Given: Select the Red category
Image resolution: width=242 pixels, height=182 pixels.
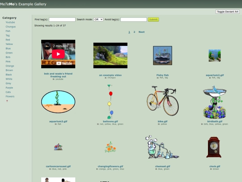Looking at the screenshot, I should (x=8, y=40).
